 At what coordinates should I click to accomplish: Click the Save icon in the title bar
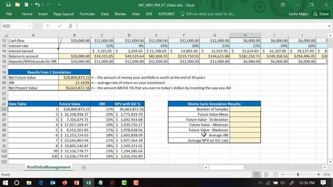point(8,5)
